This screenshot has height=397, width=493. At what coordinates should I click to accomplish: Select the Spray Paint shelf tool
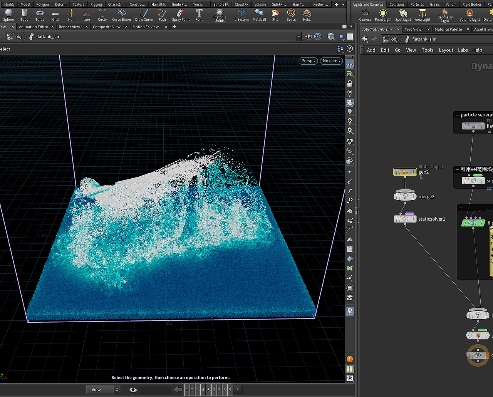[x=180, y=15]
